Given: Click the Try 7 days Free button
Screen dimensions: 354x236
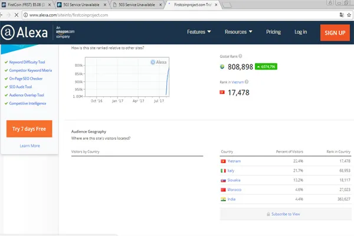Looking at the screenshot, I should click(x=29, y=129).
